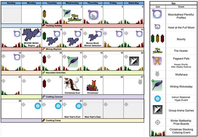Screen dimensions: 198x137
Task: Select the Saturday column header
Action: 134,3
